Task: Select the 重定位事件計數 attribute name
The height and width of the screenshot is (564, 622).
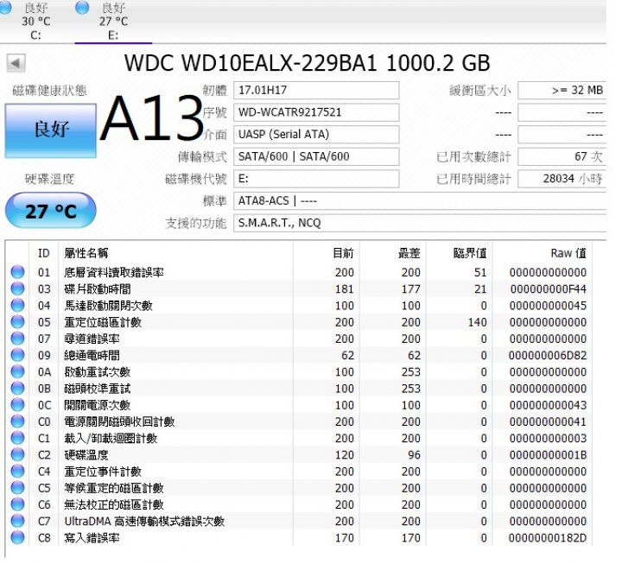Action: pos(103,472)
